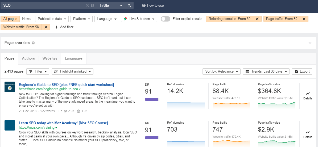Toggle Filter explicit results switch
The image size is (318, 147).
click(x=166, y=19)
